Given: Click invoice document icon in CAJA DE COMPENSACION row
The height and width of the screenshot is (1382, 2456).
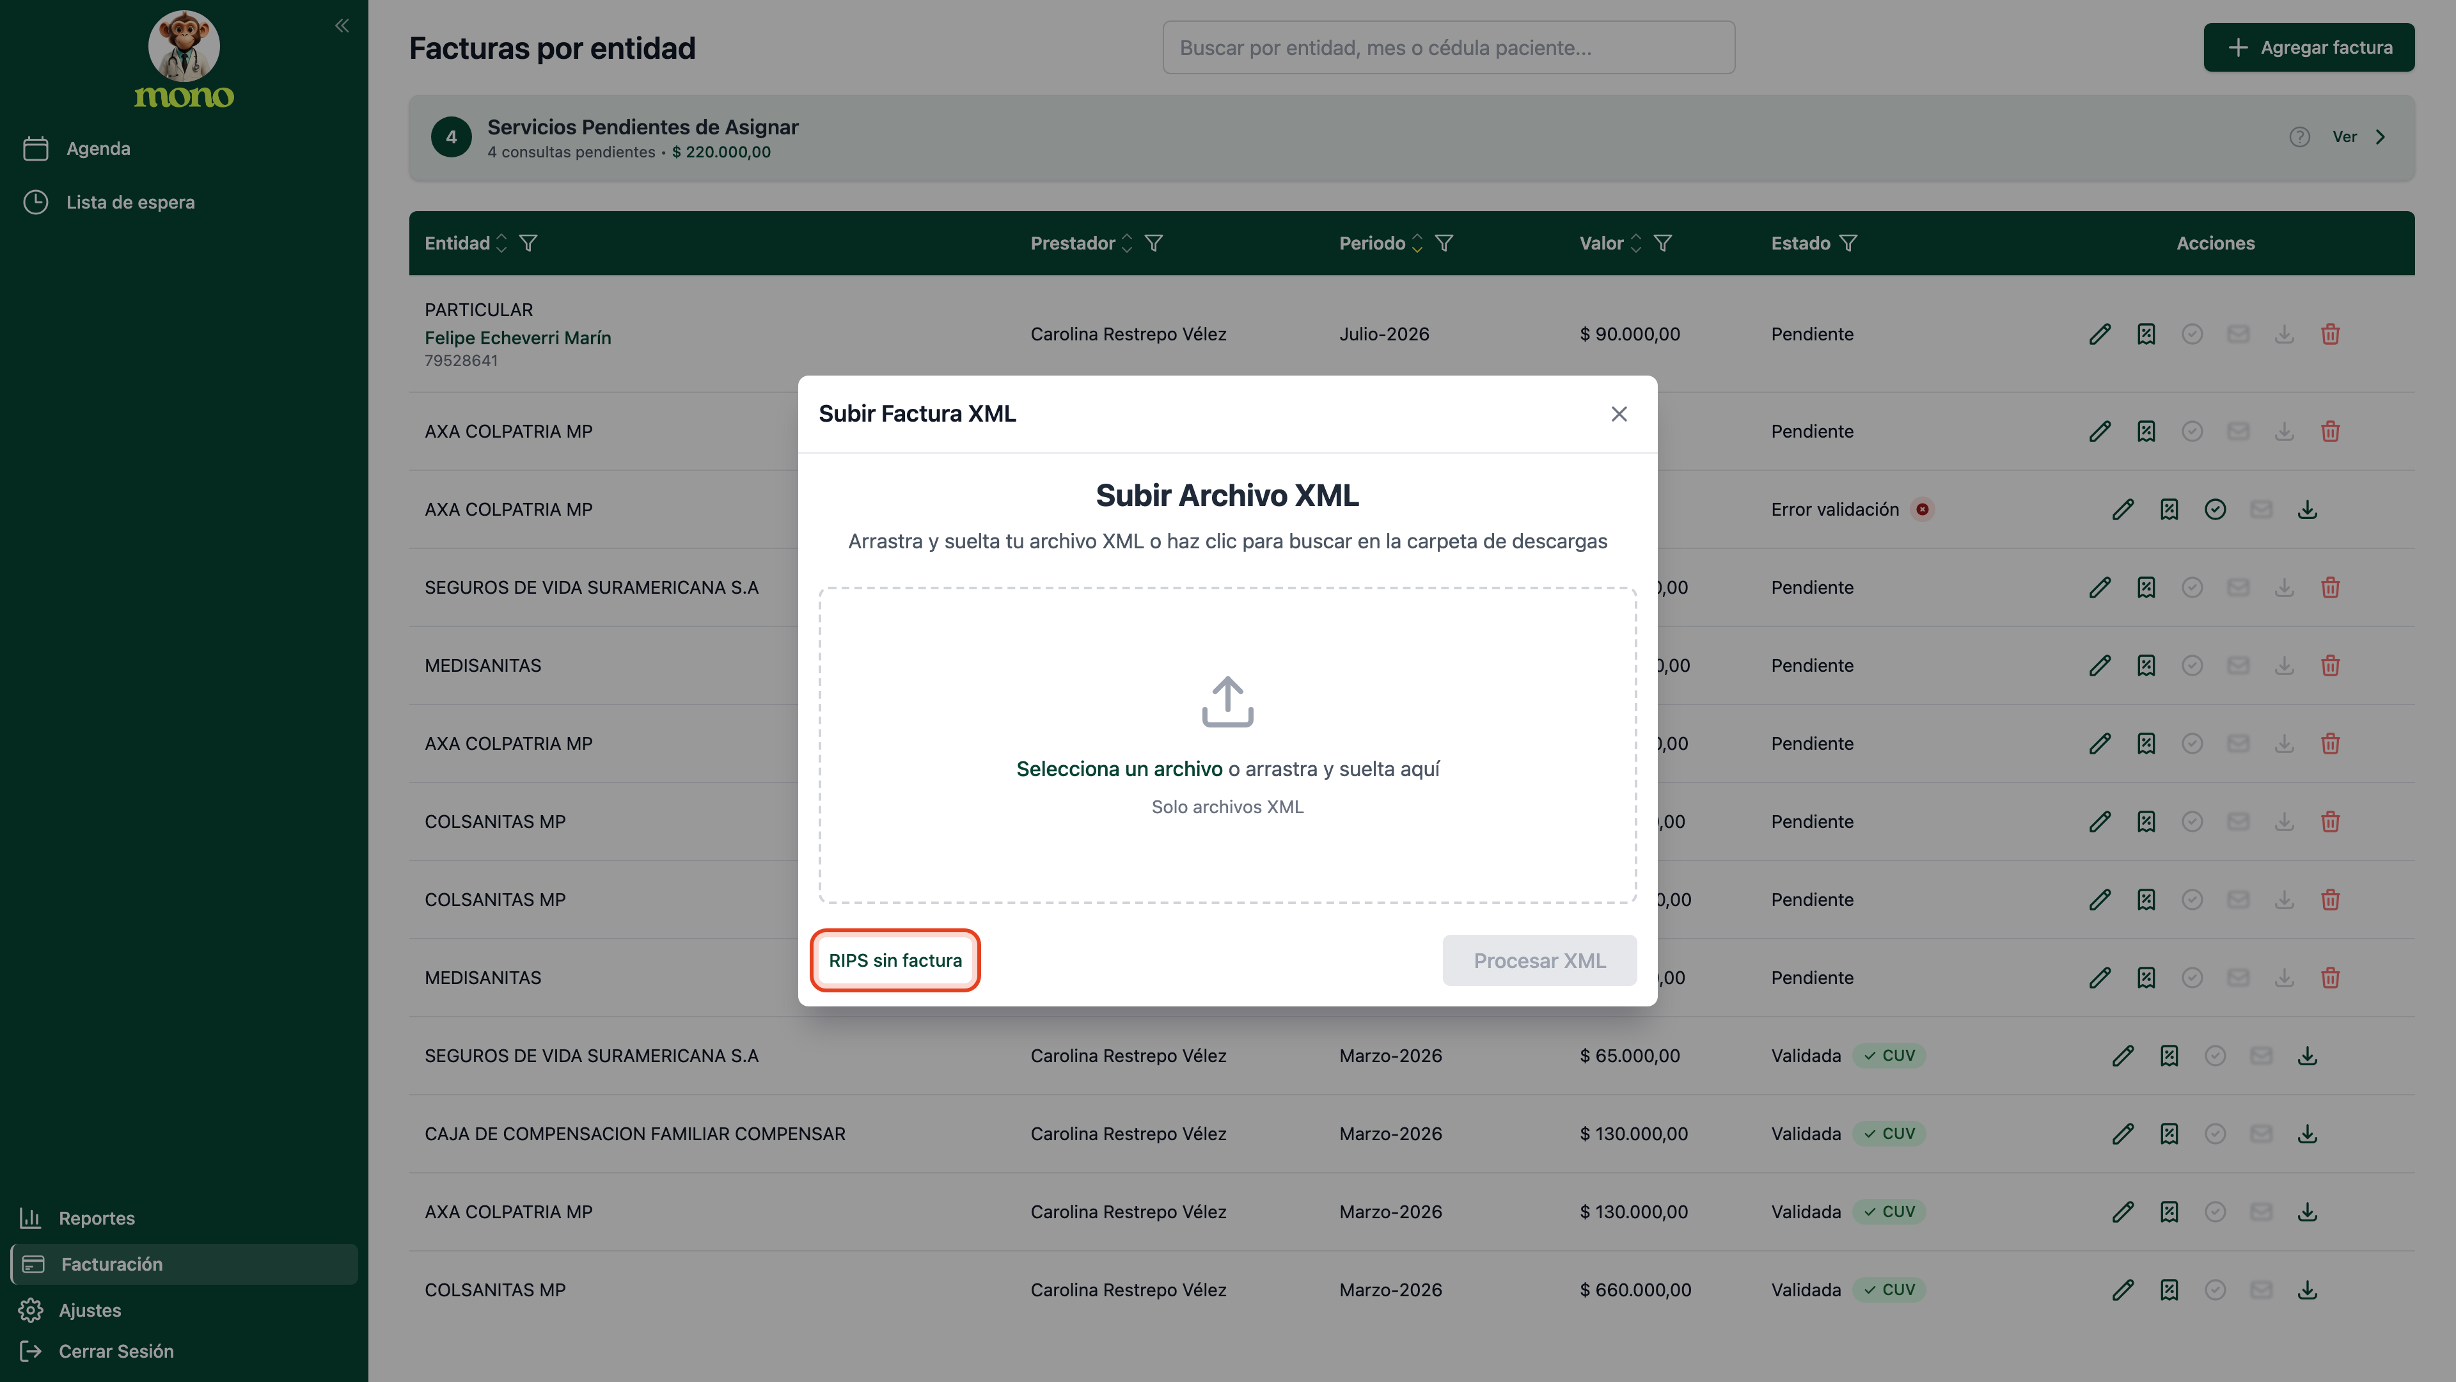Looking at the screenshot, I should pyautogui.click(x=2169, y=1134).
